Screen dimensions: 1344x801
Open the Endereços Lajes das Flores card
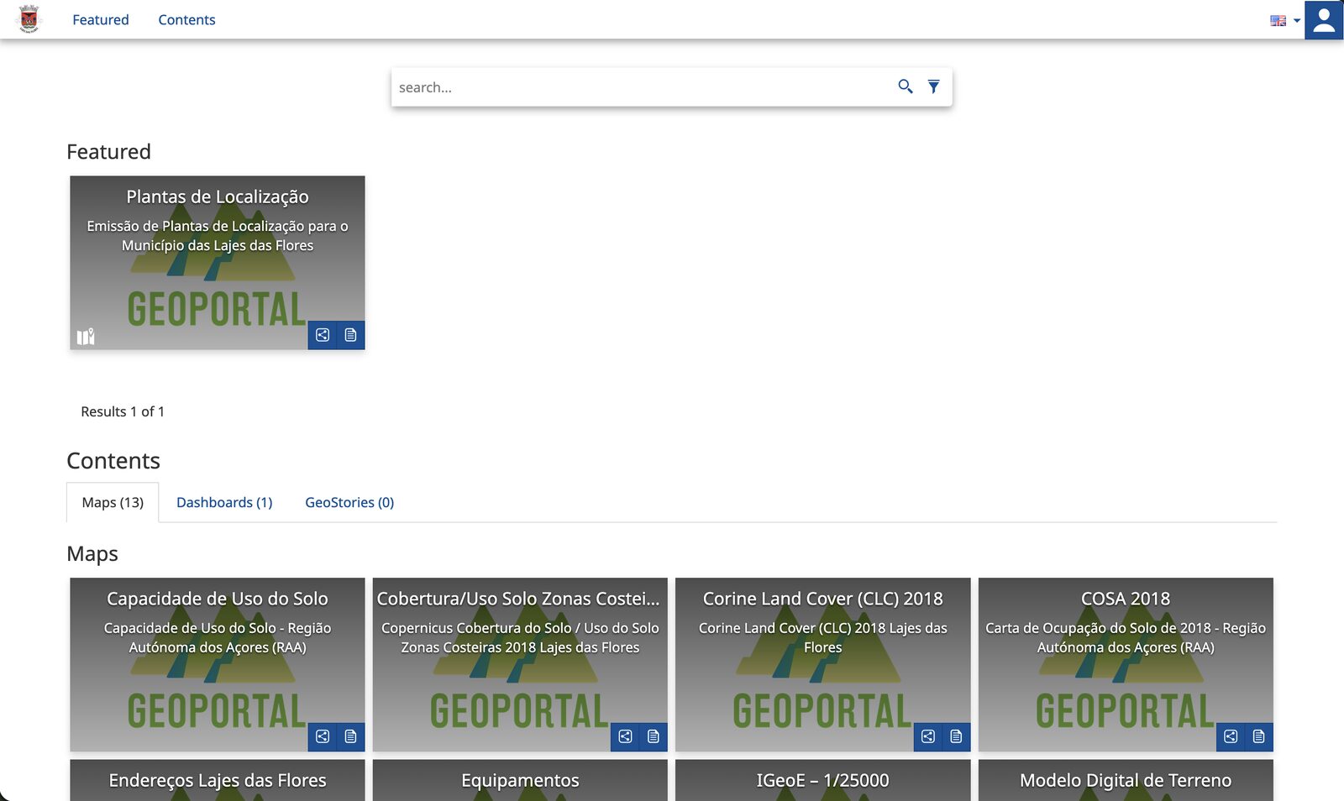pyautogui.click(x=218, y=780)
